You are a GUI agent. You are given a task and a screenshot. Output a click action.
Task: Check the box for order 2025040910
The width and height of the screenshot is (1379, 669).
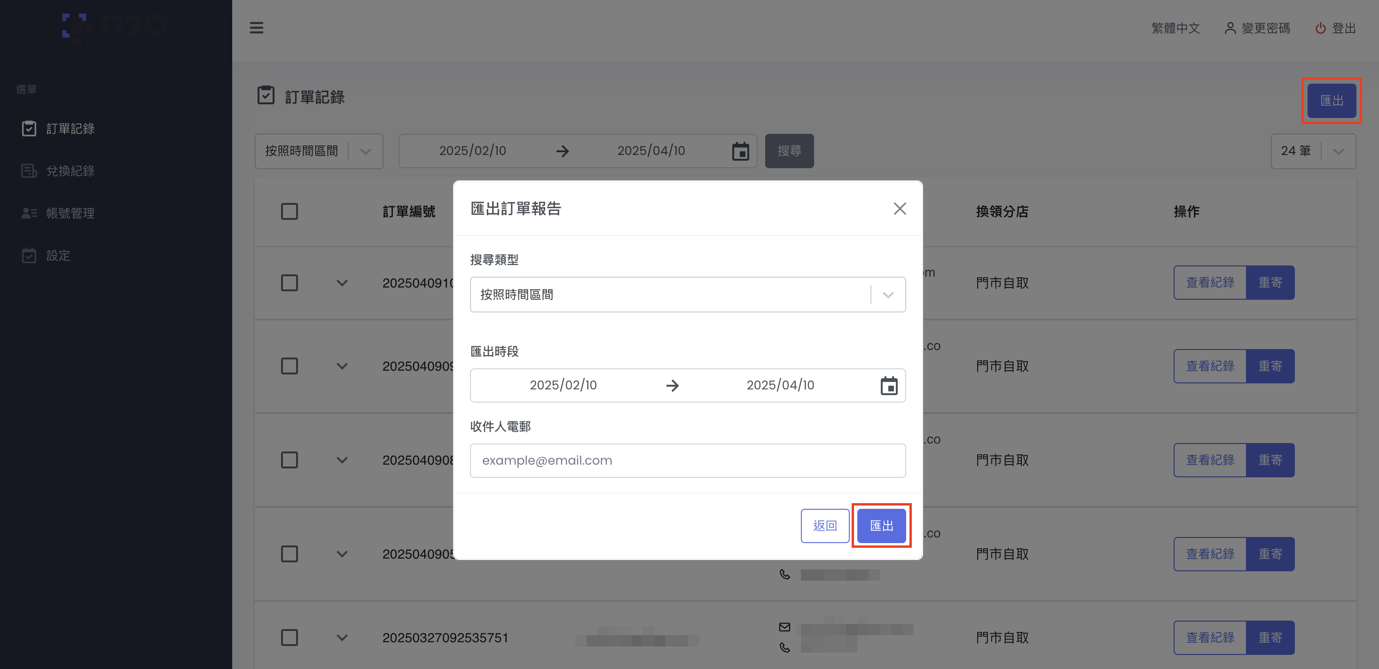pos(289,282)
